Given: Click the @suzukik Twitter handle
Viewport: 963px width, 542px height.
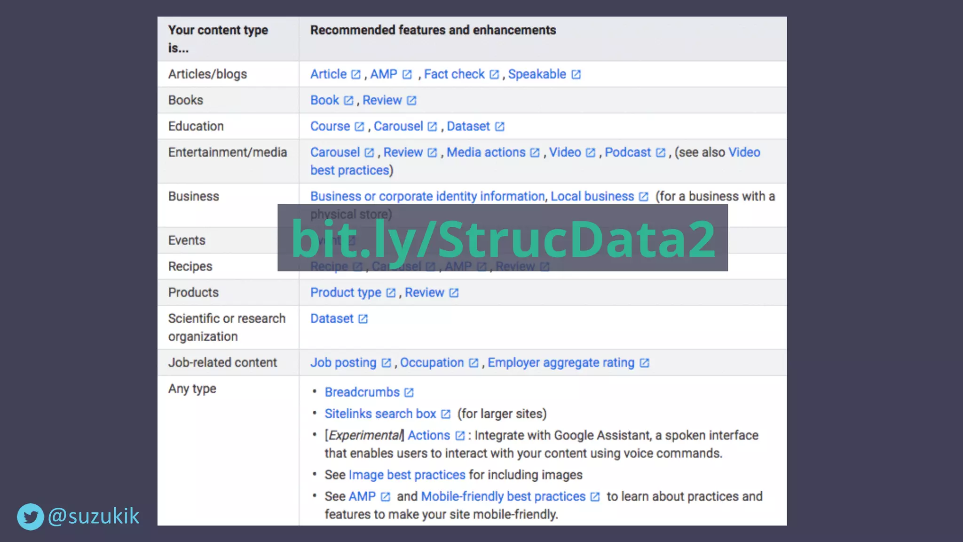Looking at the screenshot, I should pos(94,517).
